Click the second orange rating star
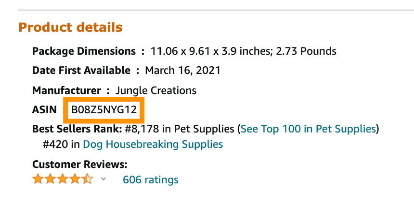The height and width of the screenshot is (215, 414). coord(50,179)
